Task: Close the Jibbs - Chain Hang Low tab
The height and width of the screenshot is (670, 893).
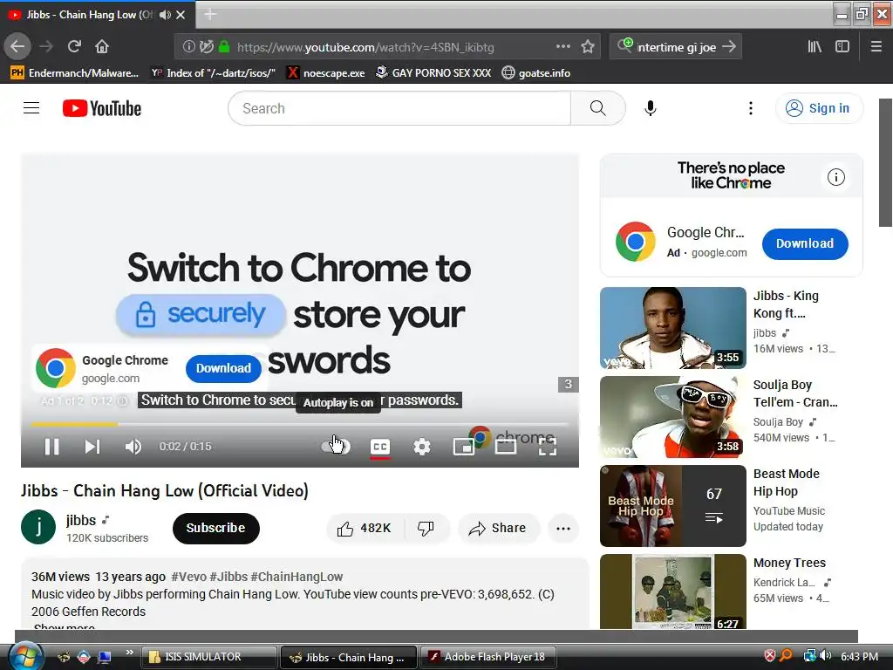Action: 181,15
